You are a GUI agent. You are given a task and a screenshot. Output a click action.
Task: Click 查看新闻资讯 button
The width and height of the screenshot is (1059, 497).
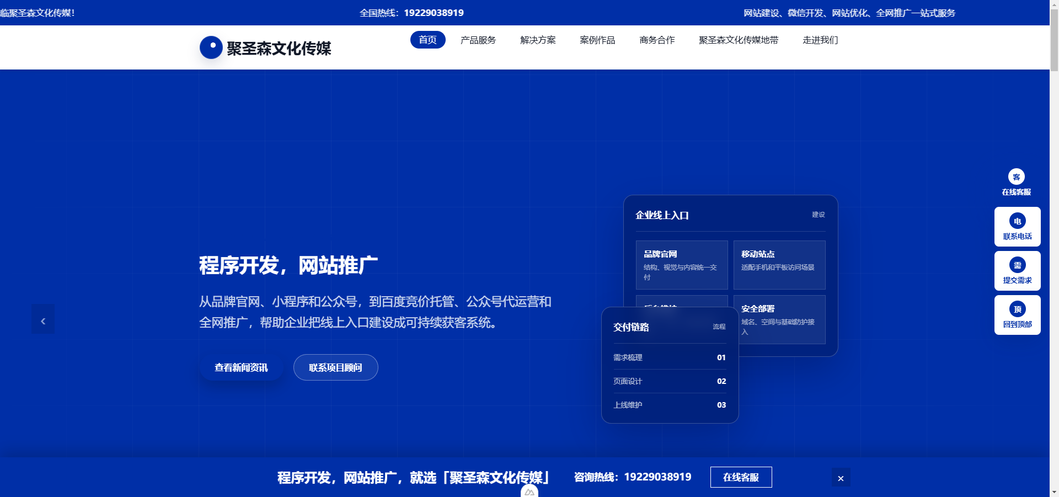(241, 367)
